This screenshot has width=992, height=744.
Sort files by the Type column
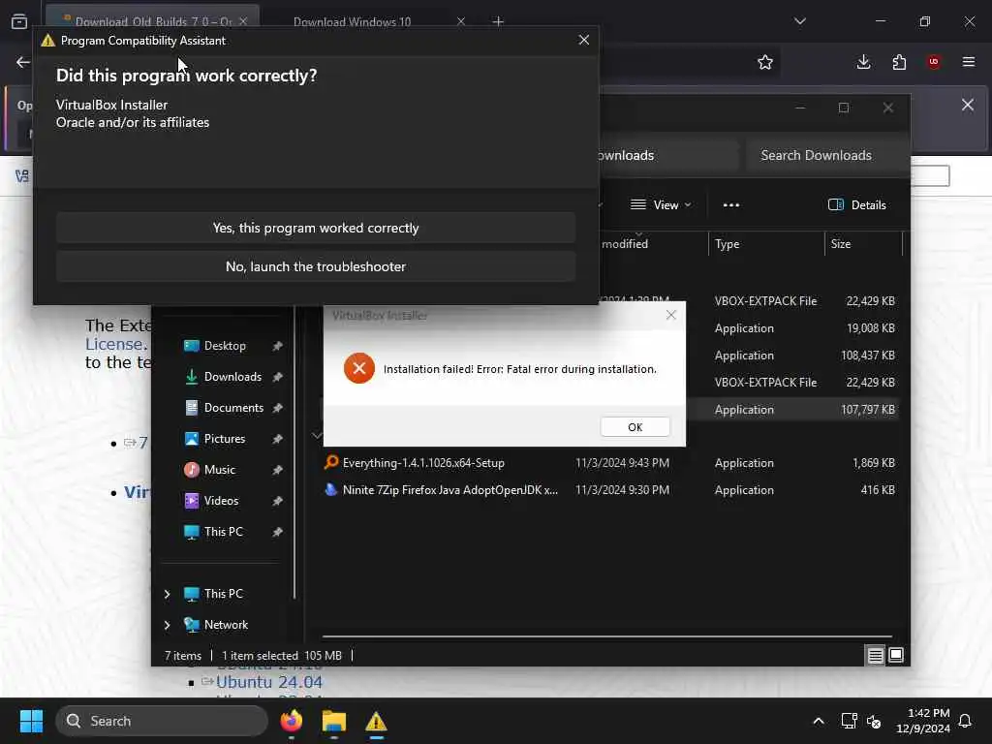coord(765,243)
